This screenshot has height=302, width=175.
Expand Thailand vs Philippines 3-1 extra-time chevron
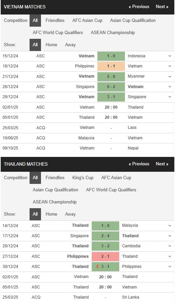(170, 267)
